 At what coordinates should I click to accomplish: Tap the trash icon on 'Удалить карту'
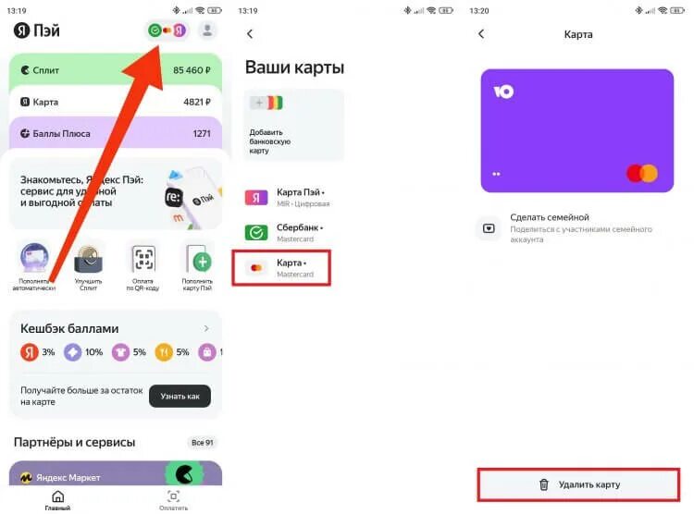[x=544, y=484]
